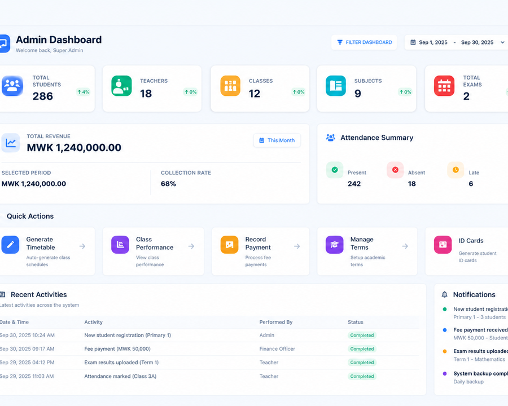
Task: Expand the date range dropdown chevron
Action: click(502, 42)
